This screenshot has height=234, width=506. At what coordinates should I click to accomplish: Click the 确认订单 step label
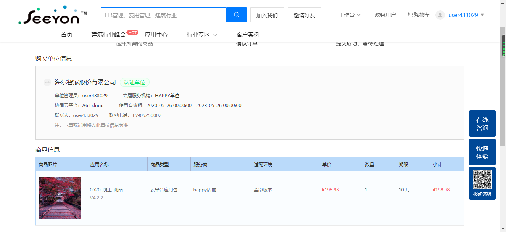[x=247, y=44]
